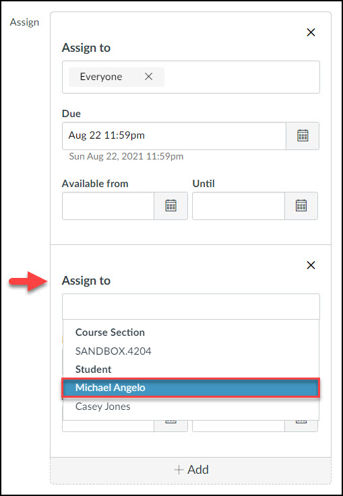Remove the Everyone assignee tag

(148, 77)
